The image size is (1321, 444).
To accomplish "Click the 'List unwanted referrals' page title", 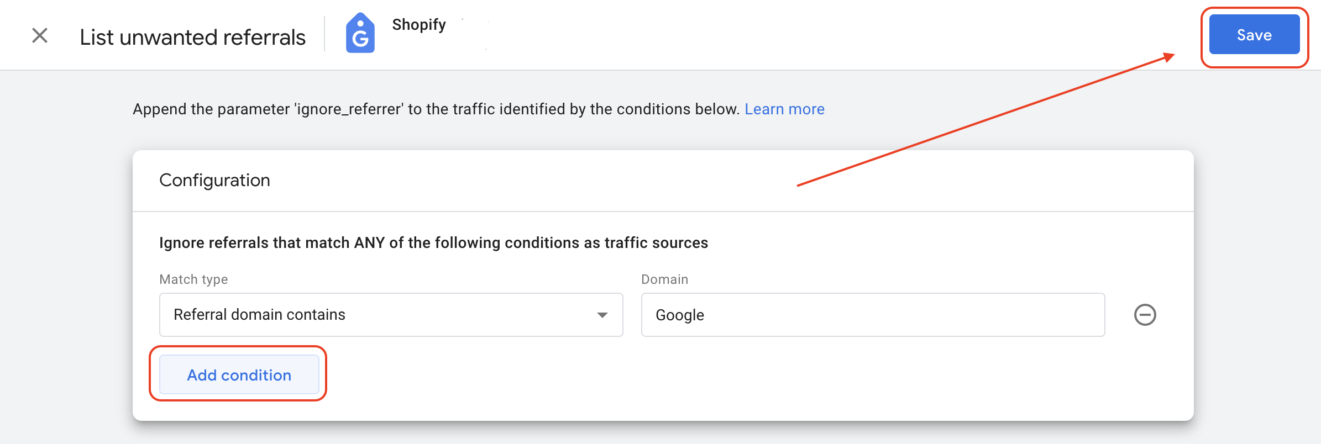I will [192, 37].
